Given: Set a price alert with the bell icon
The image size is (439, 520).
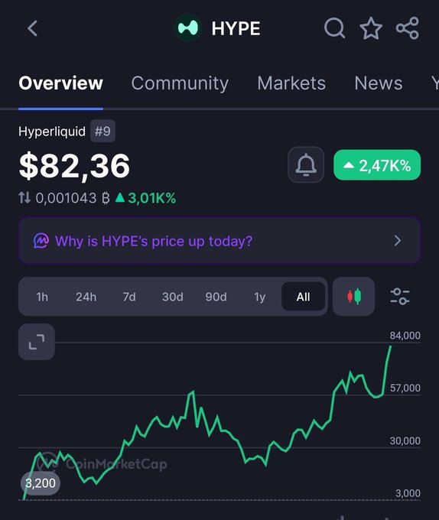Looking at the screenshot, I should coord(306,165).
